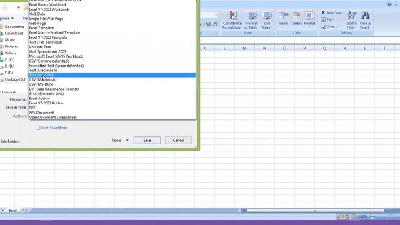Expand the AutoSum dropdown arrow
The height and width of the screenshot is (225, 400).
click(x=344, y=12)
